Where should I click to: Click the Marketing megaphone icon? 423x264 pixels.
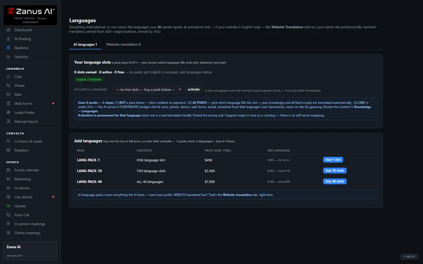click(x=8, y=179)
